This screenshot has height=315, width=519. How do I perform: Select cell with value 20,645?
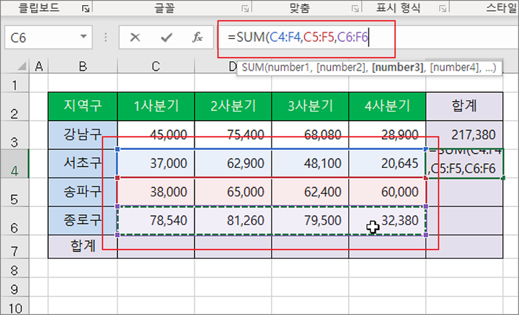[x=387, y=164]
